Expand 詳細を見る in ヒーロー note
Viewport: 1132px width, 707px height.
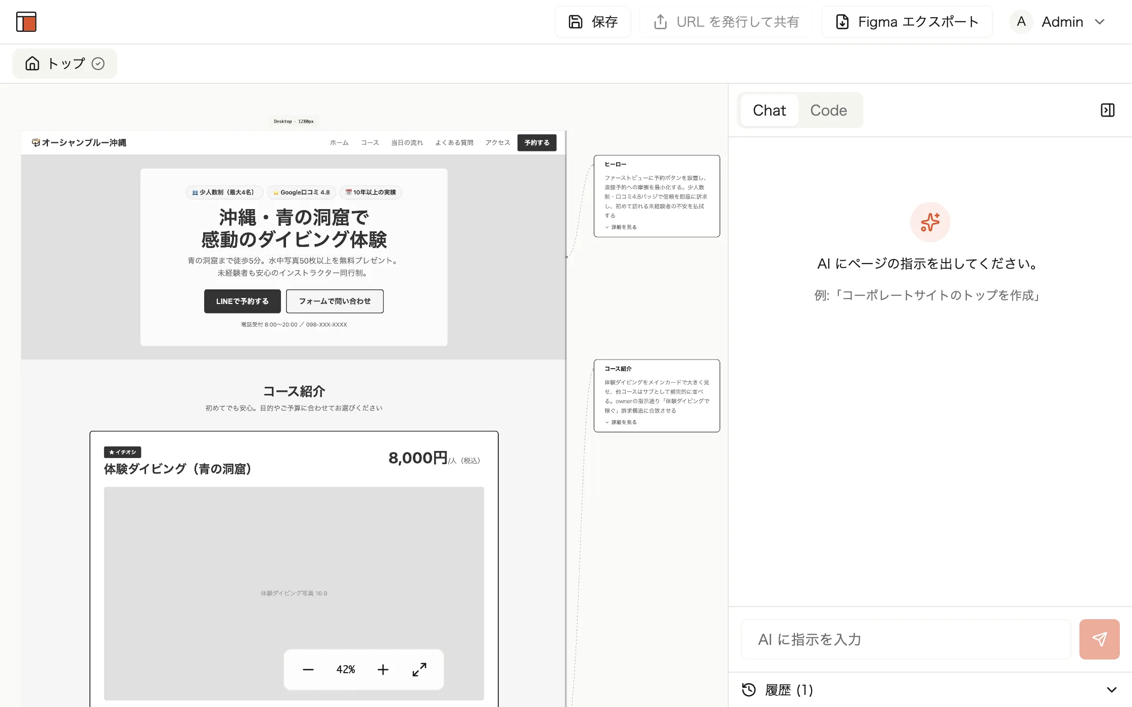[x=621, y=227]
